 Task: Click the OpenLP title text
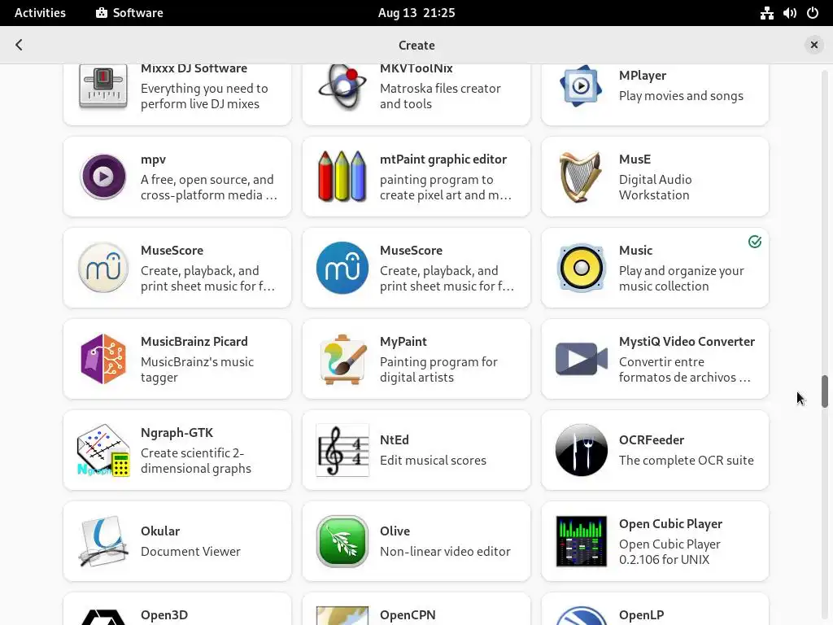tap(641, 615)
